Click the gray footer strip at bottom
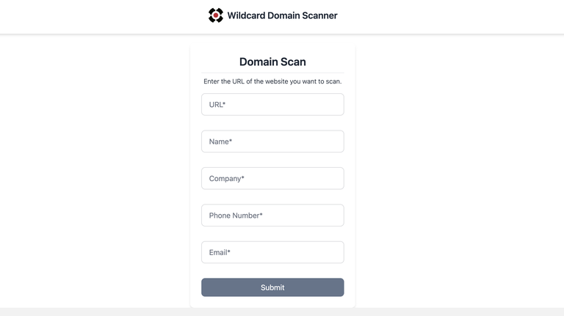Screen dimensions: 564x316 [x=282, y=312]
